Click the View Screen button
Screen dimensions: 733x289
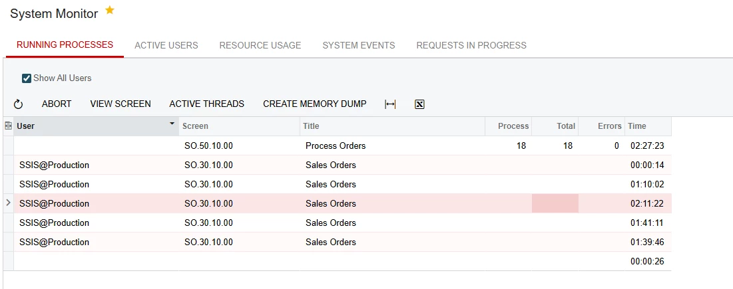coord(121,104)
